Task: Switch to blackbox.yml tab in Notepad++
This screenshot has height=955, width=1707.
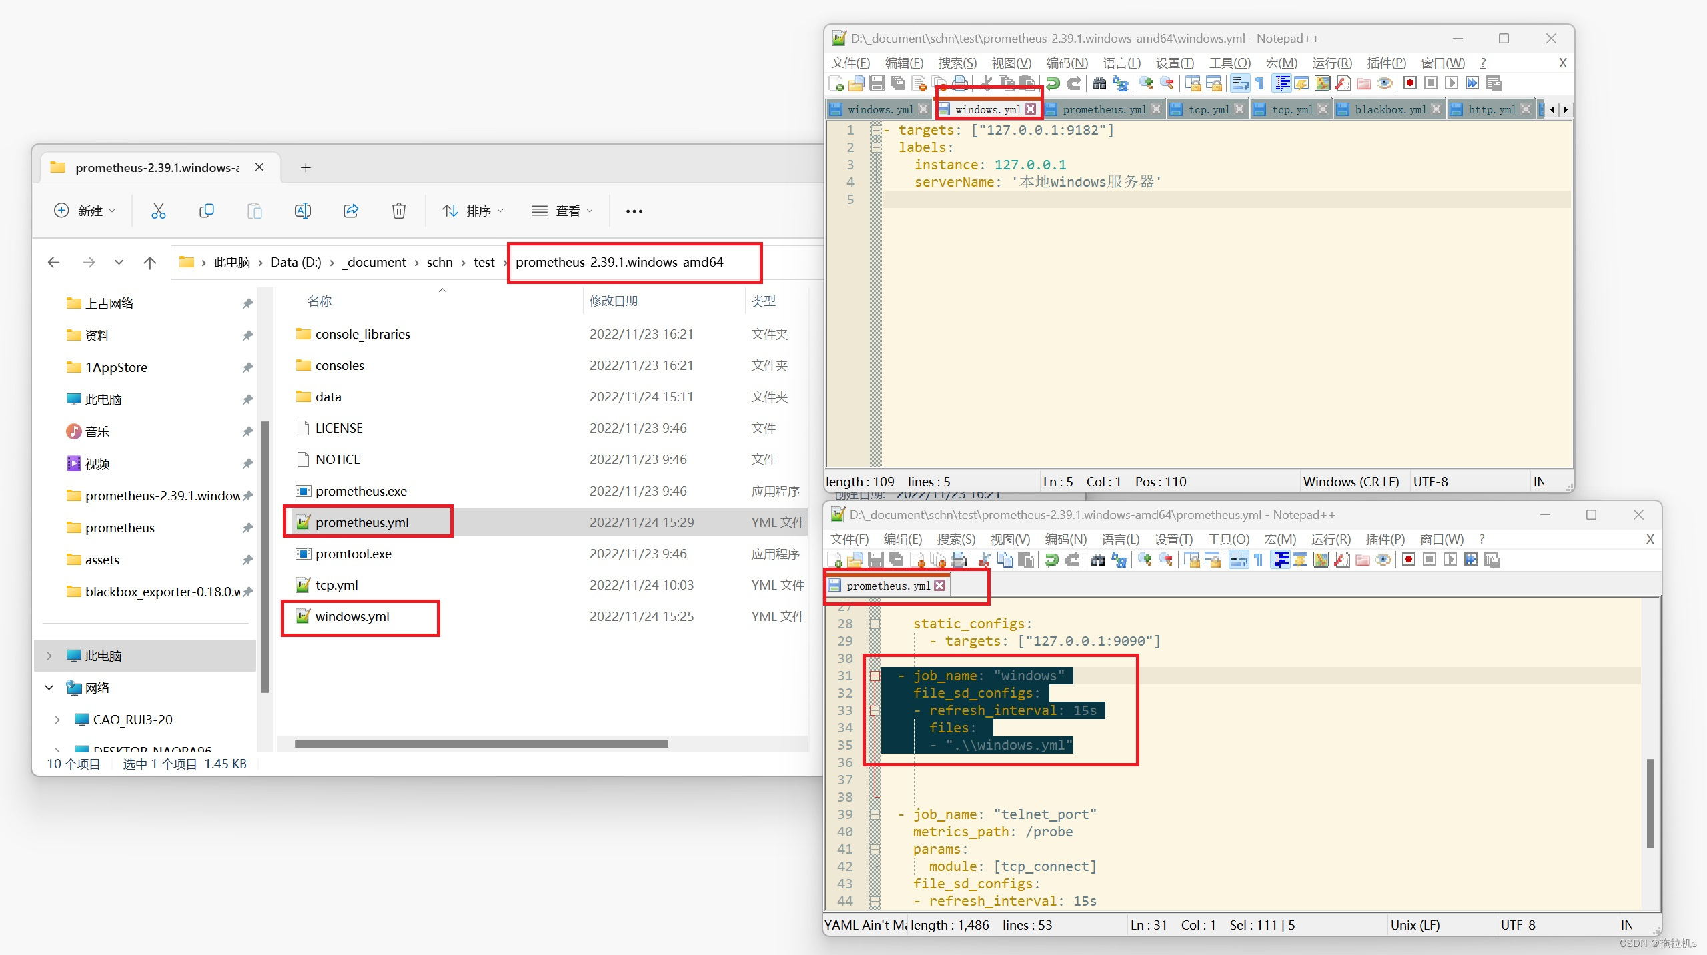Action: 1390,109
